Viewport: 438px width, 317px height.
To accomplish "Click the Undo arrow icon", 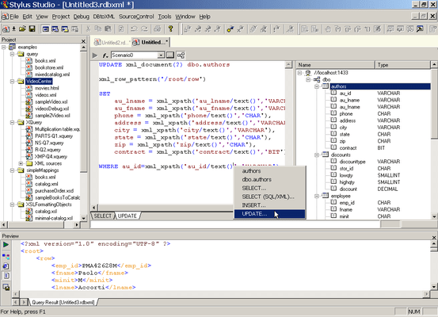I will tap(134, 29).
